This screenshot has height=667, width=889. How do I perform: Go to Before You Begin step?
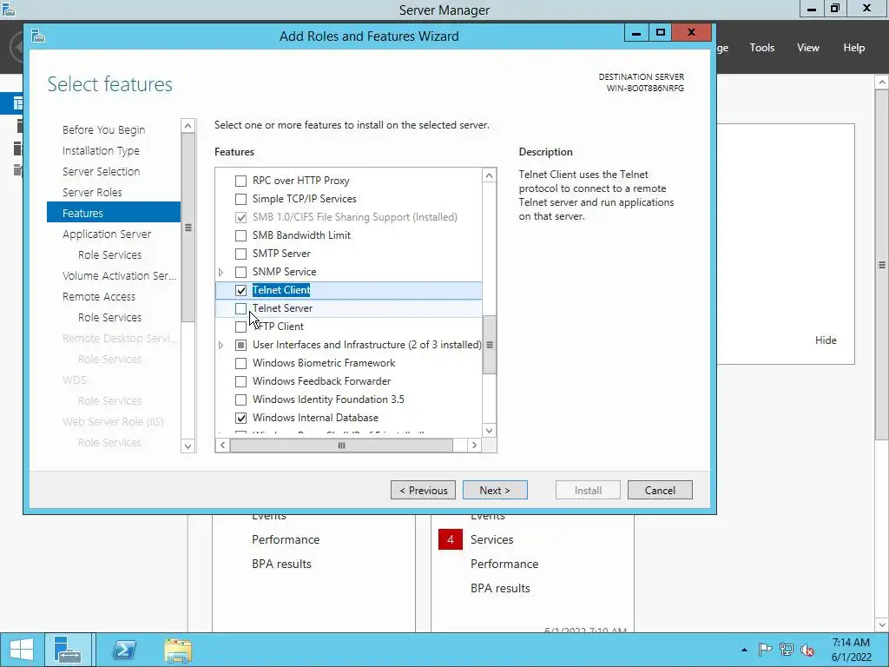[104, 130]
